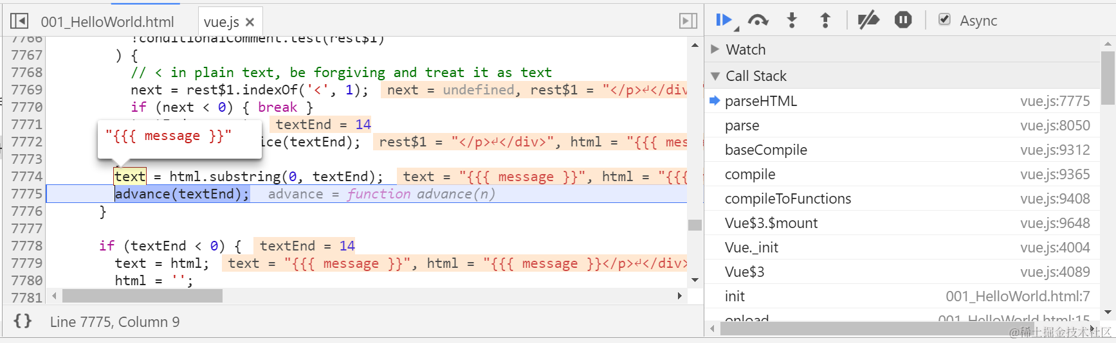Toggle pause on exceptions
The height and width of the screenshot is (343, 1116).
pyautogui.click(x=903, y=20)
